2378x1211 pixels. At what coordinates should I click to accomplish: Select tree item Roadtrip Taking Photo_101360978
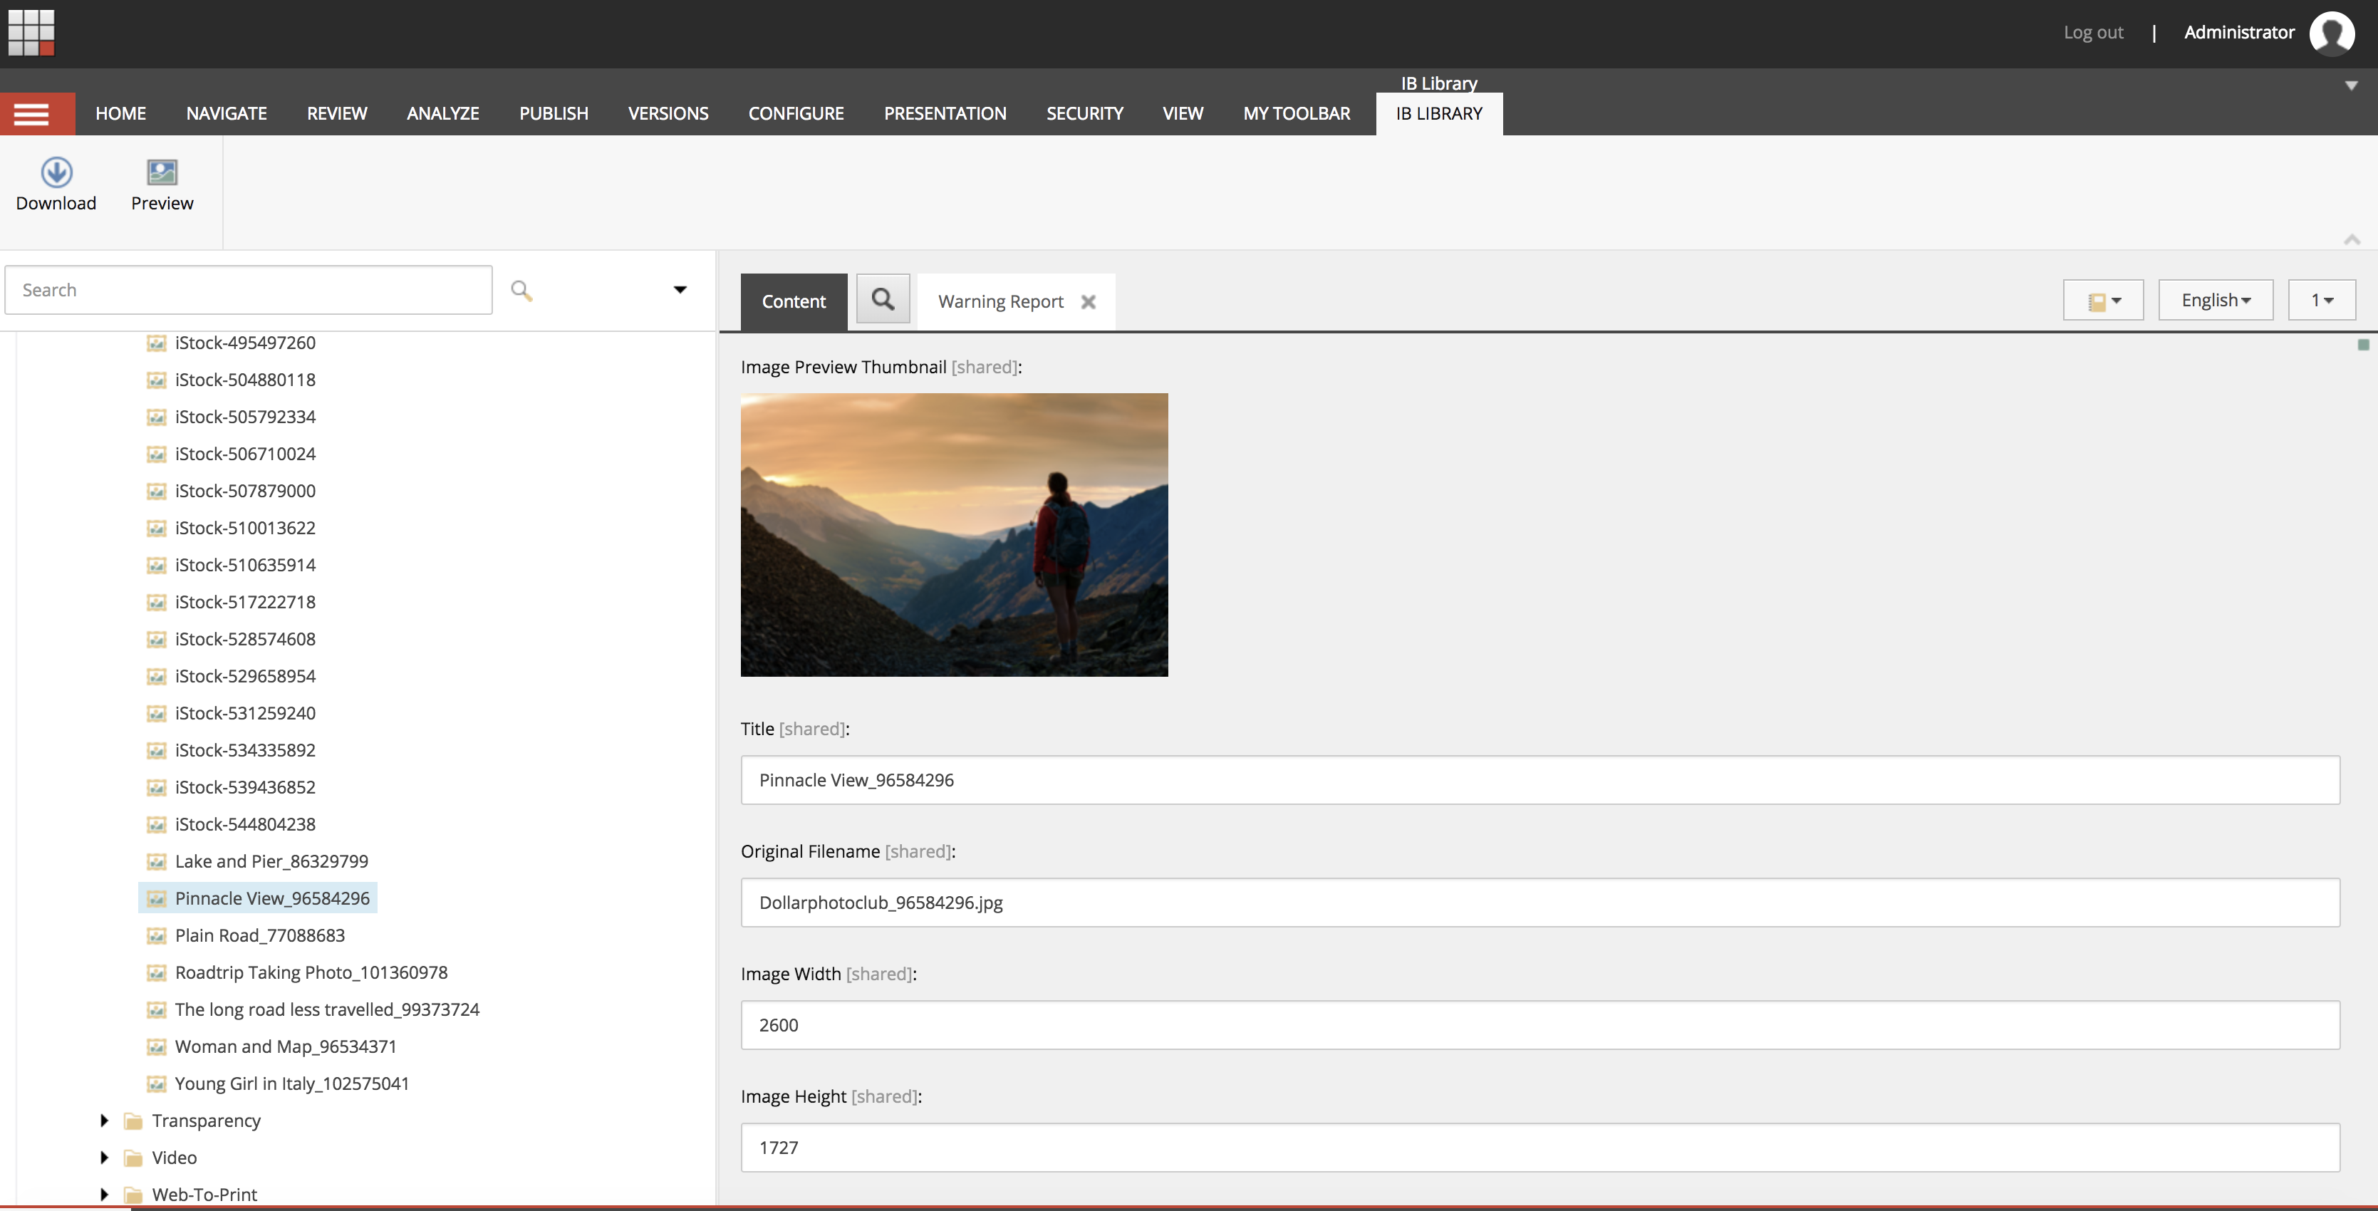tap(311, 973)
